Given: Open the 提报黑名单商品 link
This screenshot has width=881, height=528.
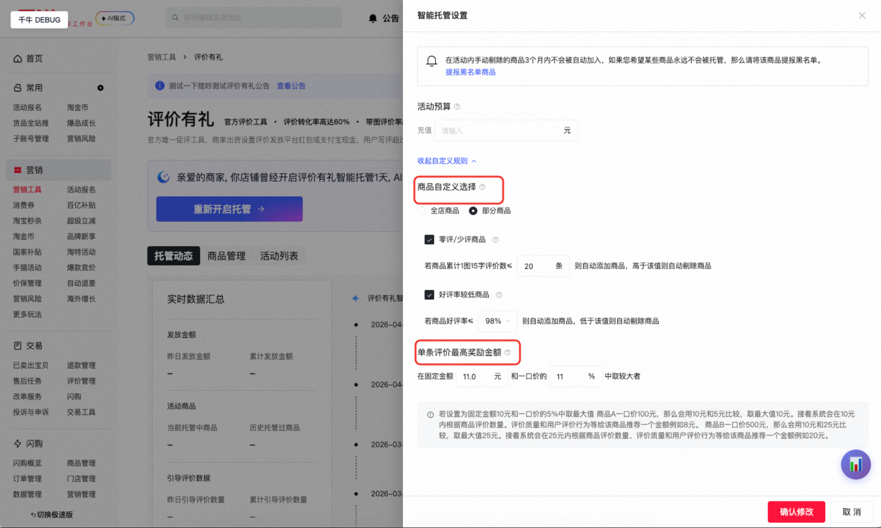Looking at the screenshot, I should click(x=470, y=72).
